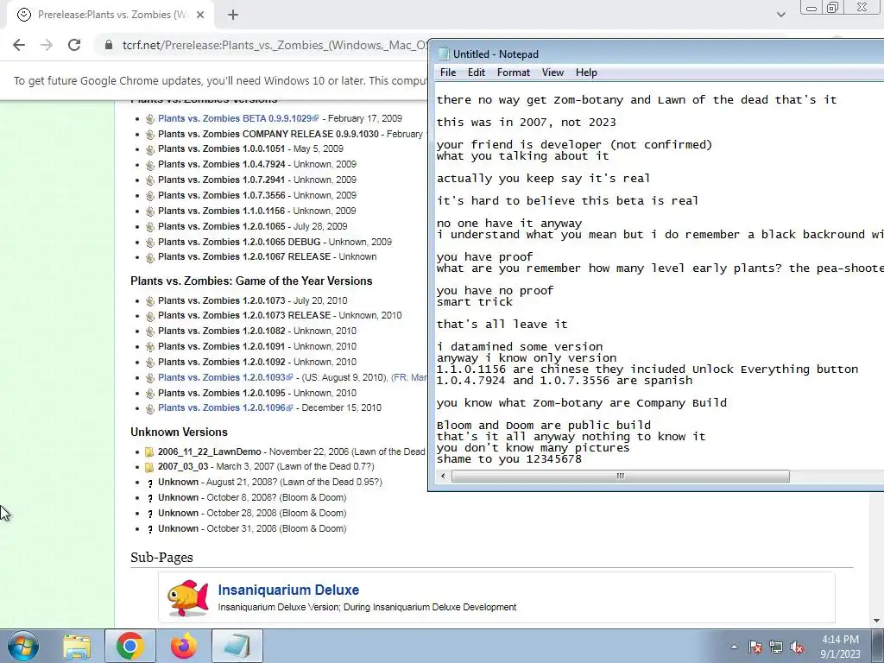The height and width of the screenshot is (663, 884).
Task: Open File Explorer from the taskbar
Action: coord(77,646)
